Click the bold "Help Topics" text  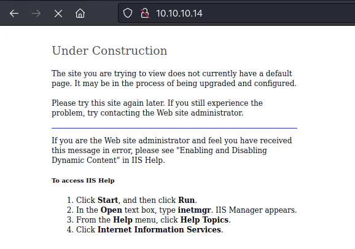coord(205,219)
